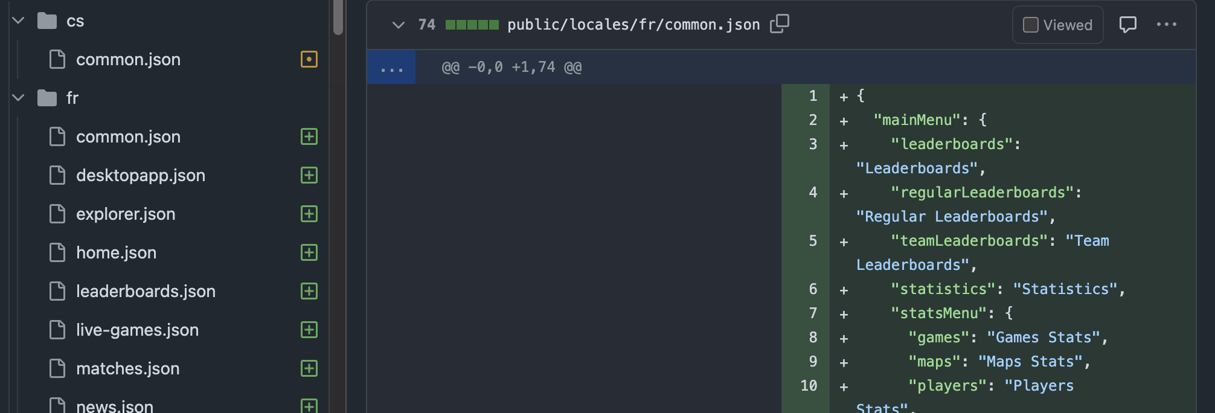Click the file icon next to home.json
This screenshot has width=1215, height=413.
coord(57,252)
